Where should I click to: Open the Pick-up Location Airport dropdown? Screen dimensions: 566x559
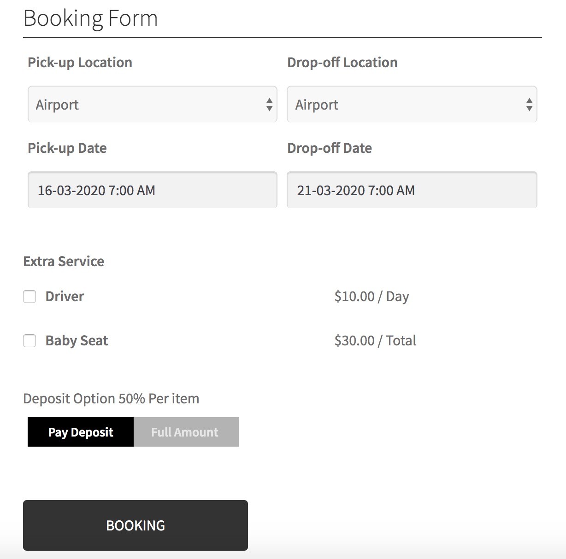153,104
